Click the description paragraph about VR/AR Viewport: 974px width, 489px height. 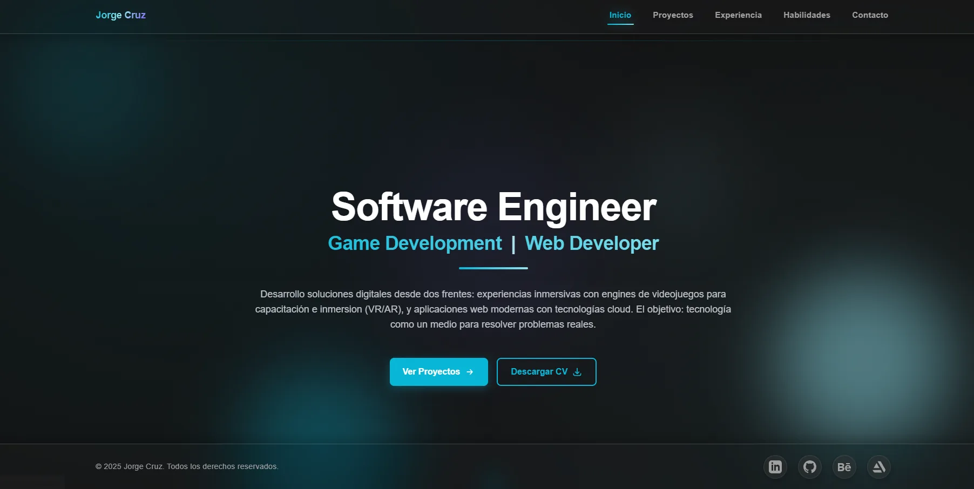pos(493,309)
